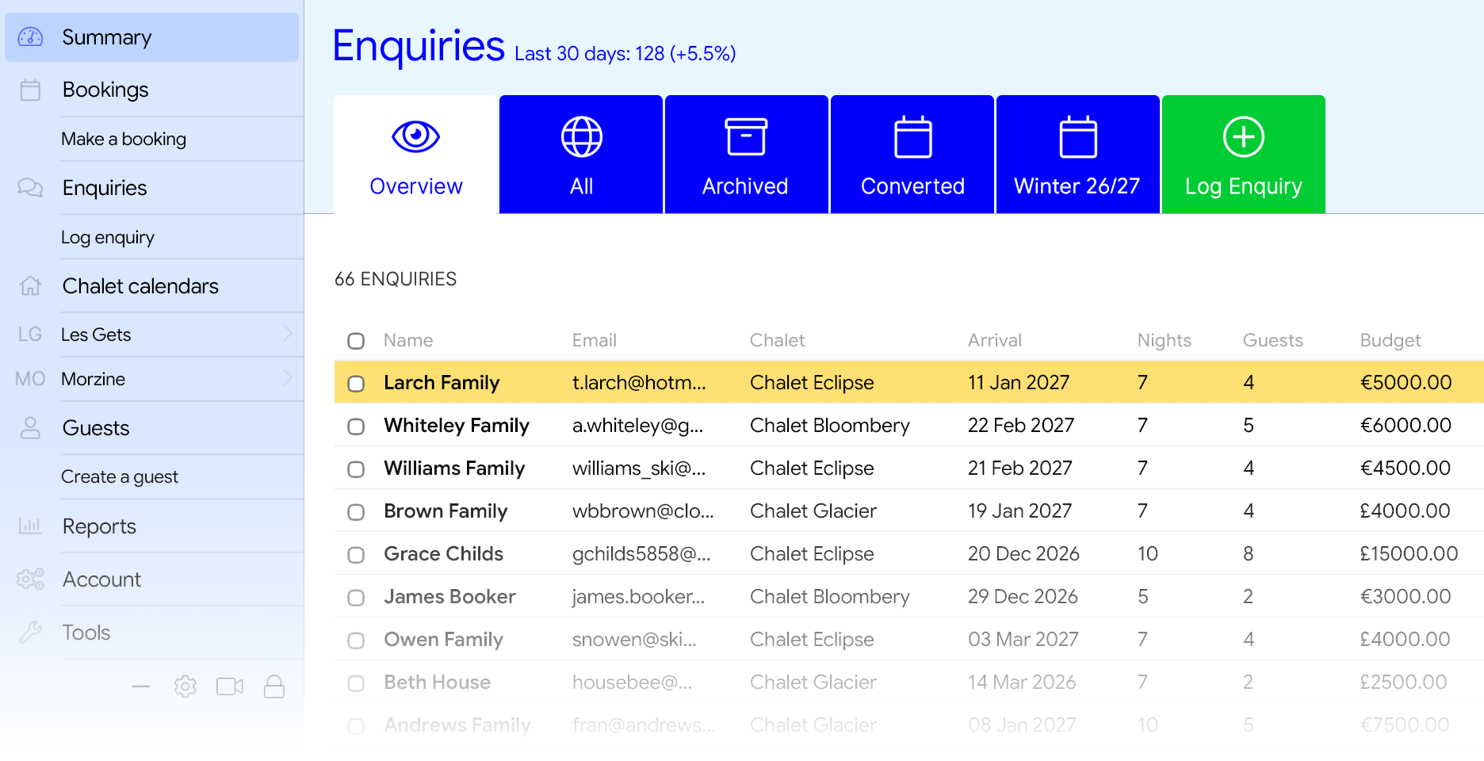Open the Winter 26/27 tab
Image resolution: width=1484 pixels, height=761 pixels.
point(1077,155)
